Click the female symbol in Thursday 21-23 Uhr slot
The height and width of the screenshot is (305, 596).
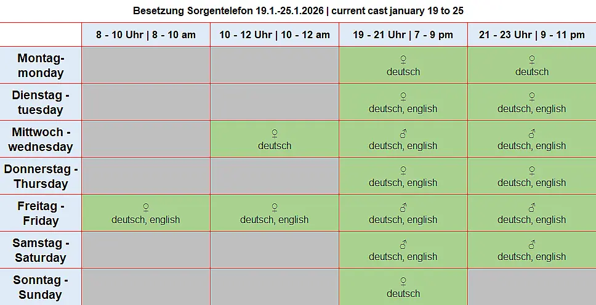point(532,171)
